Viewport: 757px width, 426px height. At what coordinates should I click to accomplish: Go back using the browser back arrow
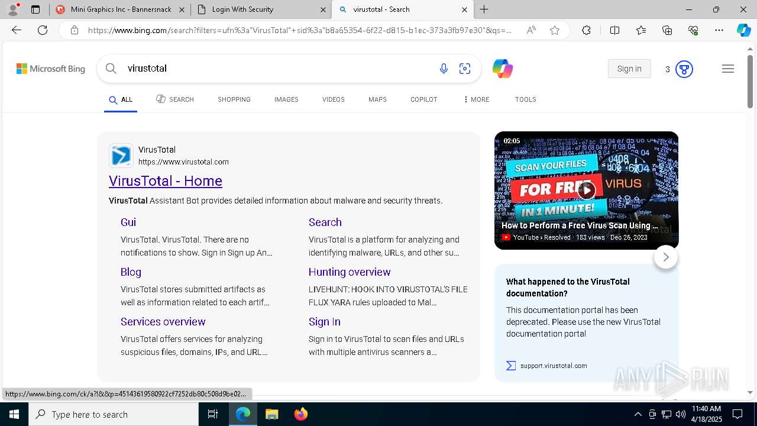click(17, 30)
